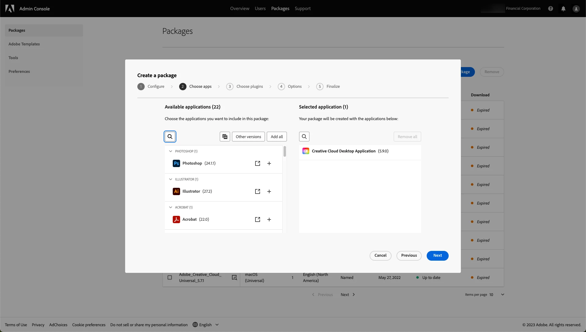Screen dimensions: 586x332
Task: Click Next page link below table
Action: (348, 295)
